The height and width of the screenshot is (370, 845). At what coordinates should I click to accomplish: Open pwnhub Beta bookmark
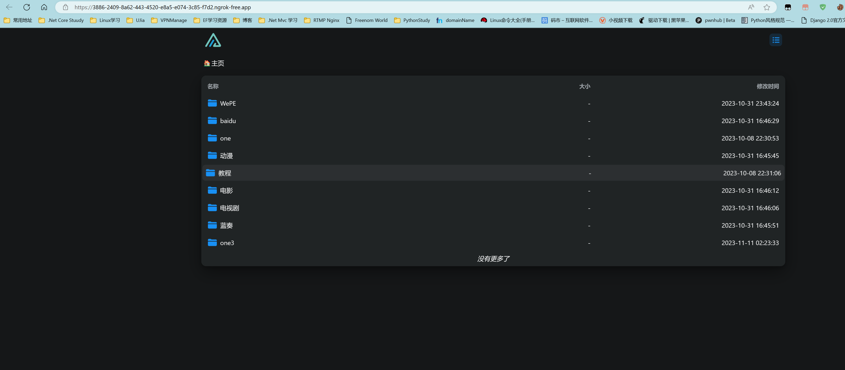(x=715, y=20)
